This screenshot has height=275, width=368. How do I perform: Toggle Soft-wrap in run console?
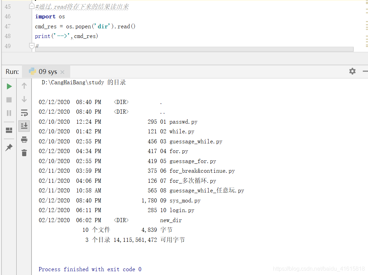pos(24,113)
